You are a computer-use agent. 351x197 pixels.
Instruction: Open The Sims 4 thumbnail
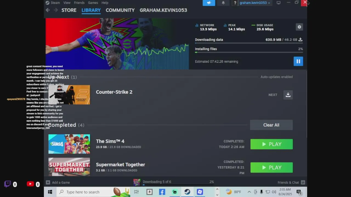point(69,144)
